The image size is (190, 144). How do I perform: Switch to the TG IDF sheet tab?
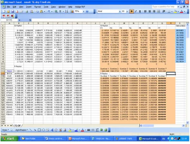click(x=18, y=126)
